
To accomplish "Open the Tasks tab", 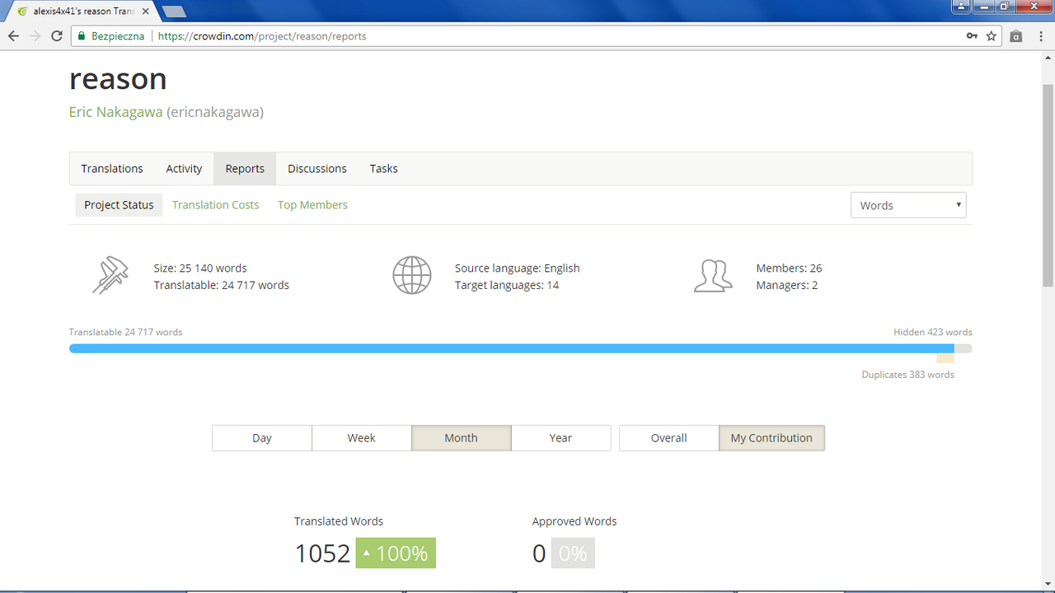I will tap(384, 169).
